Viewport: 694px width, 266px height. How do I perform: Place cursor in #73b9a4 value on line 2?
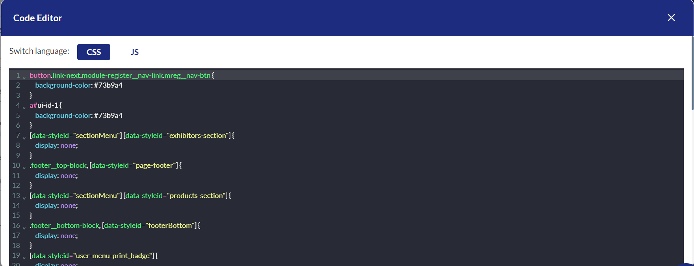point(108,85)
